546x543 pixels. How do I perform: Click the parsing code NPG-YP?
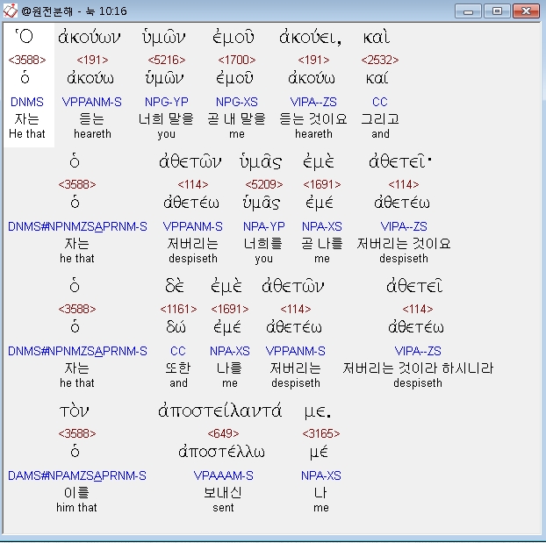coord(167,102)
